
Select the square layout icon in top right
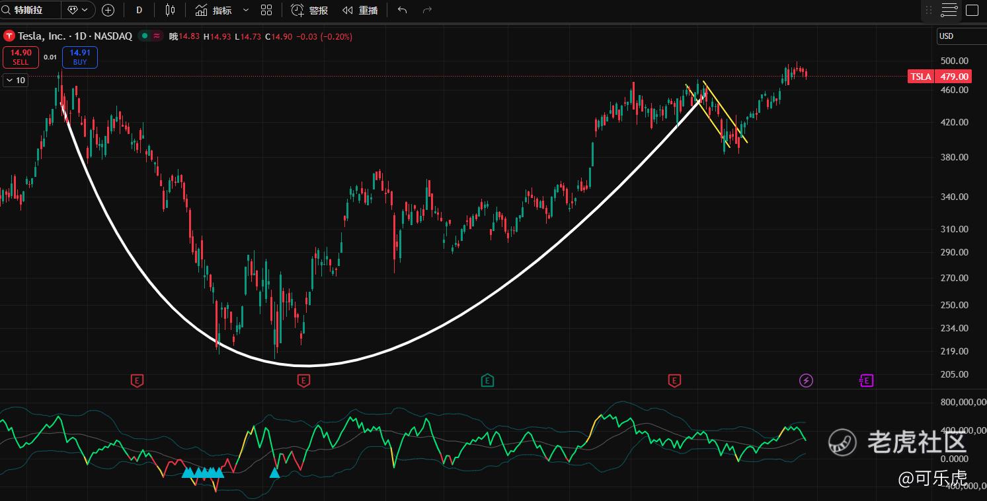coord(972,10)
